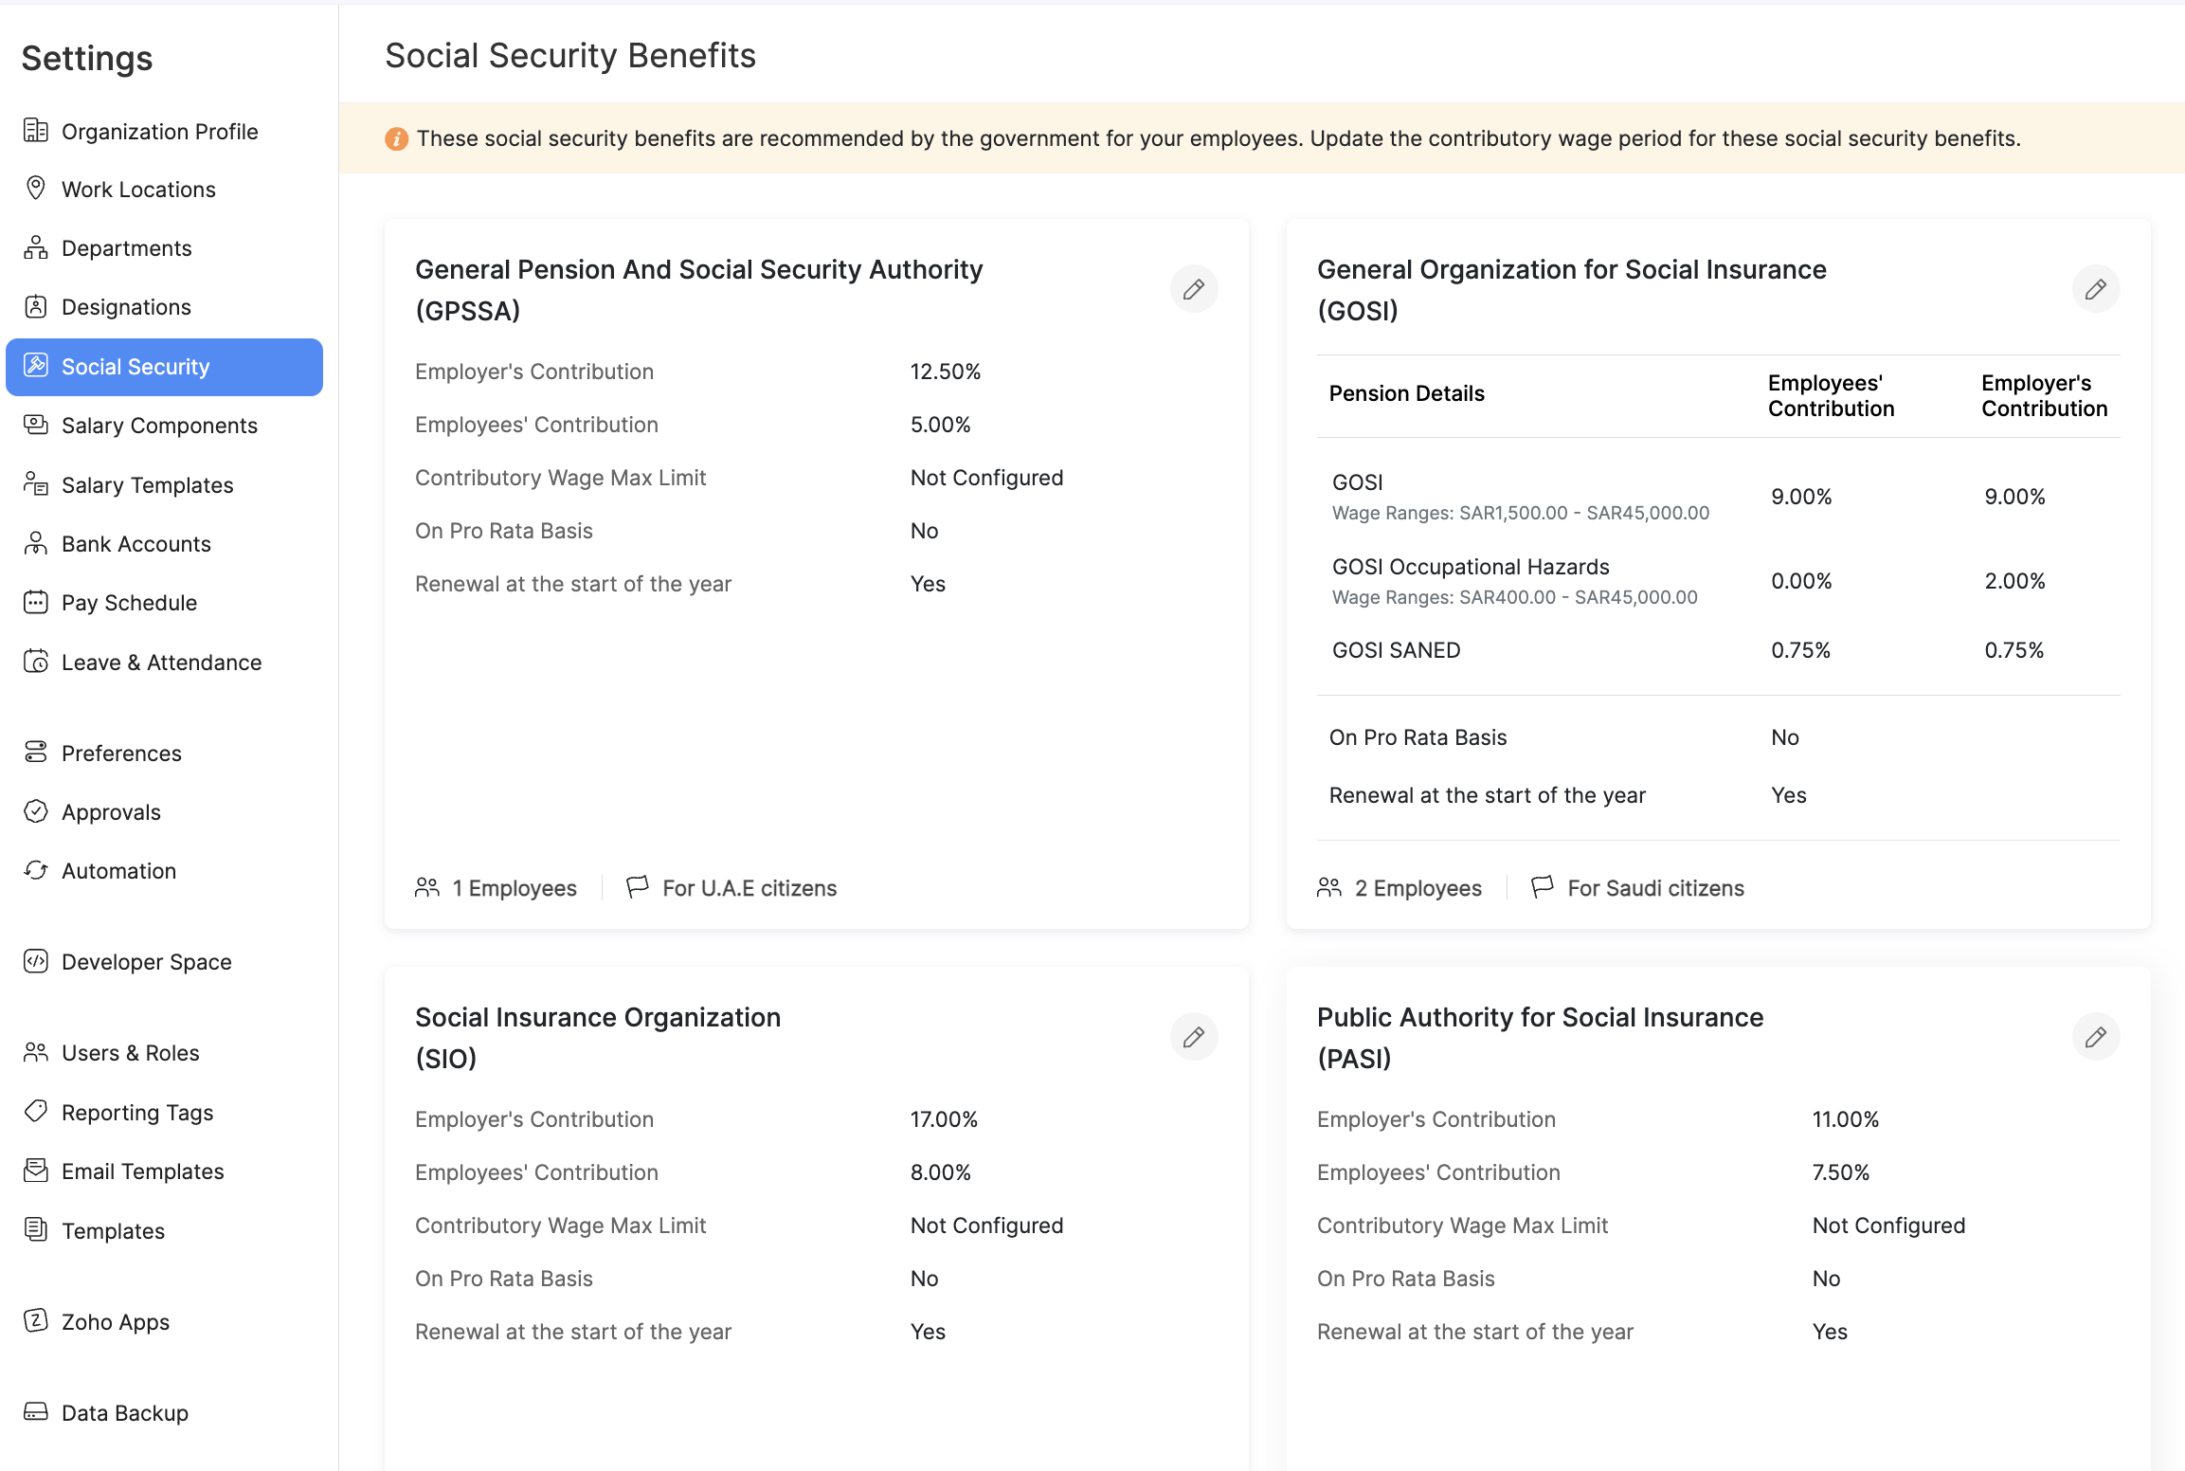Open the Data Backup section

tap(124, 1412)
